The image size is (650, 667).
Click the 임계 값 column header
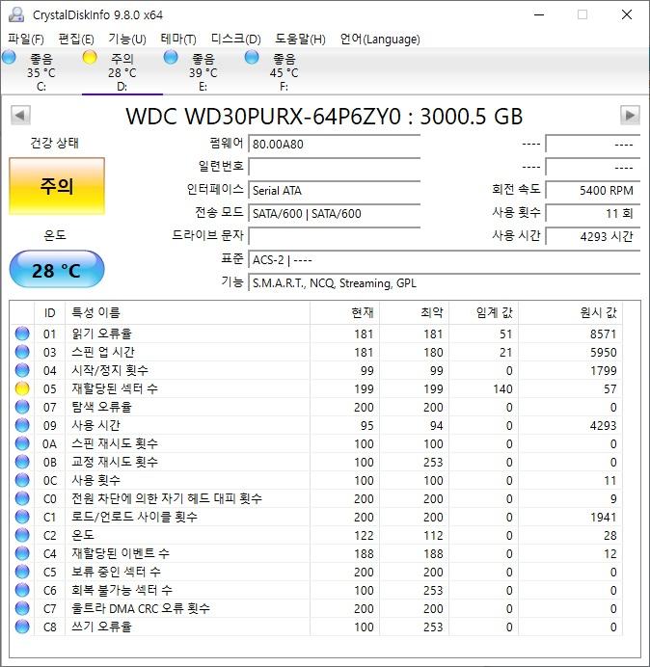click(483, 313)
